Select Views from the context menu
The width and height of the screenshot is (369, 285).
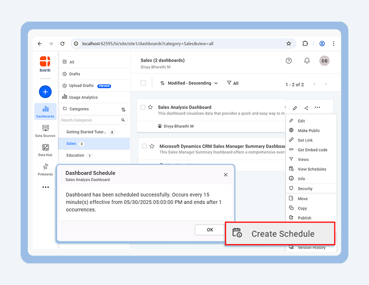311,160
